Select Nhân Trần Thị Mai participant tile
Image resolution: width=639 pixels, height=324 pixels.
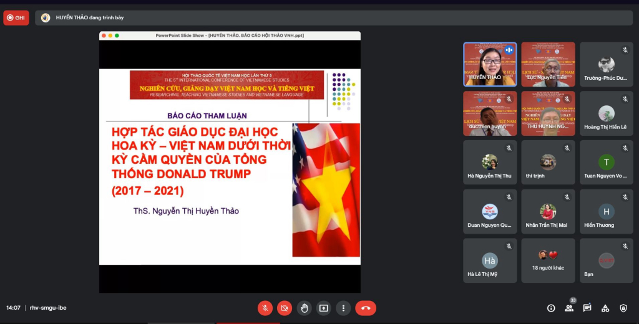pos(548,211)
